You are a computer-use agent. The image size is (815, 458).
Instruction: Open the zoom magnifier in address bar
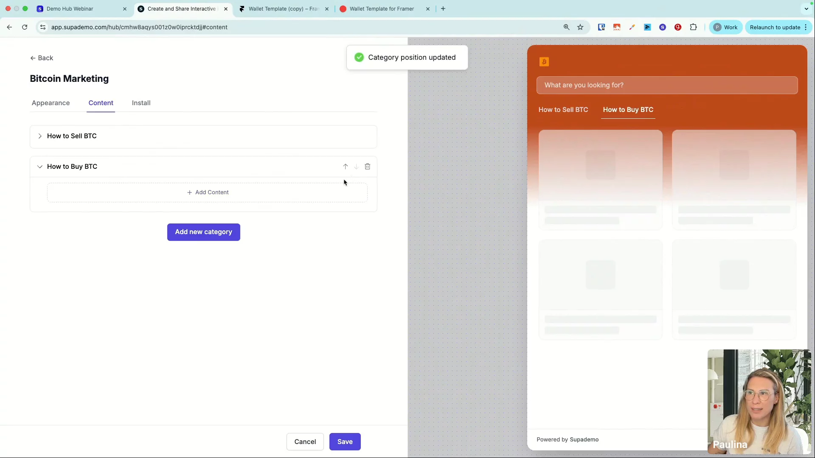pos(566,27)
